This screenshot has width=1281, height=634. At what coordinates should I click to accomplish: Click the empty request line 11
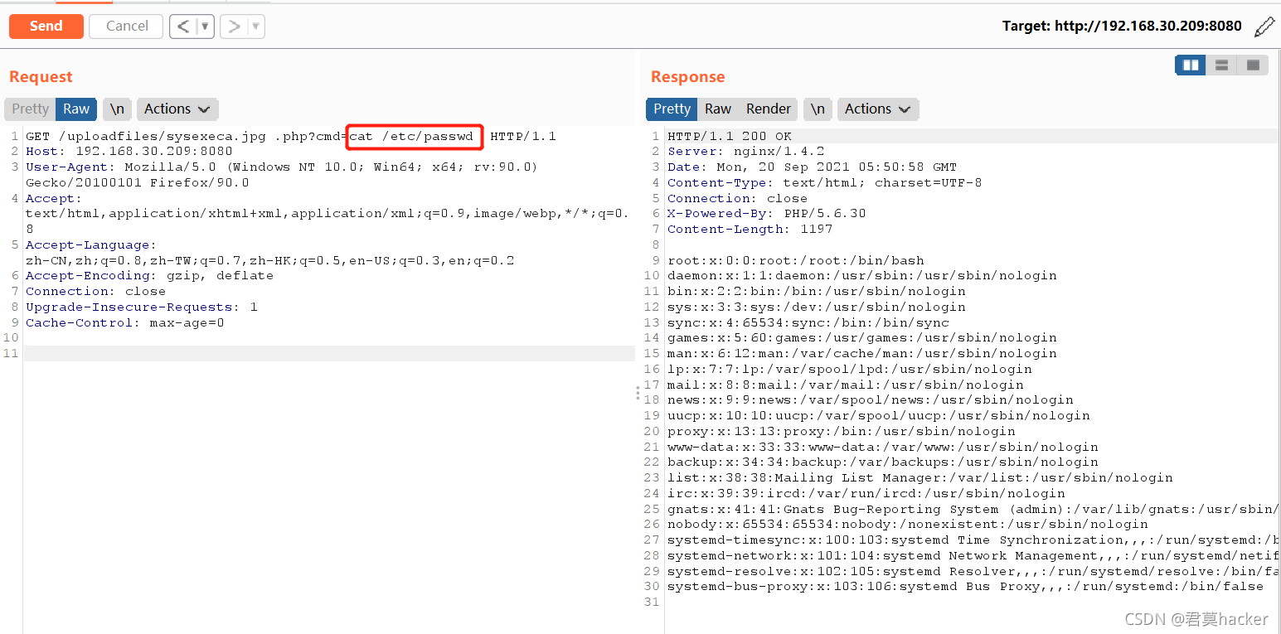(x=329, y=353)
